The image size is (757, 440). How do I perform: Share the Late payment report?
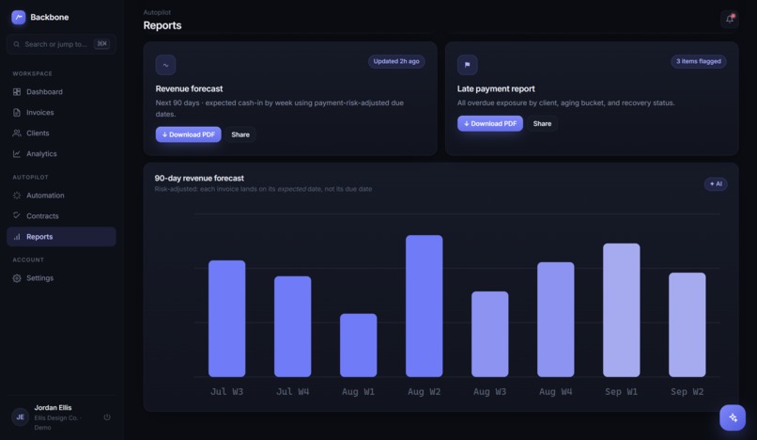542,123
